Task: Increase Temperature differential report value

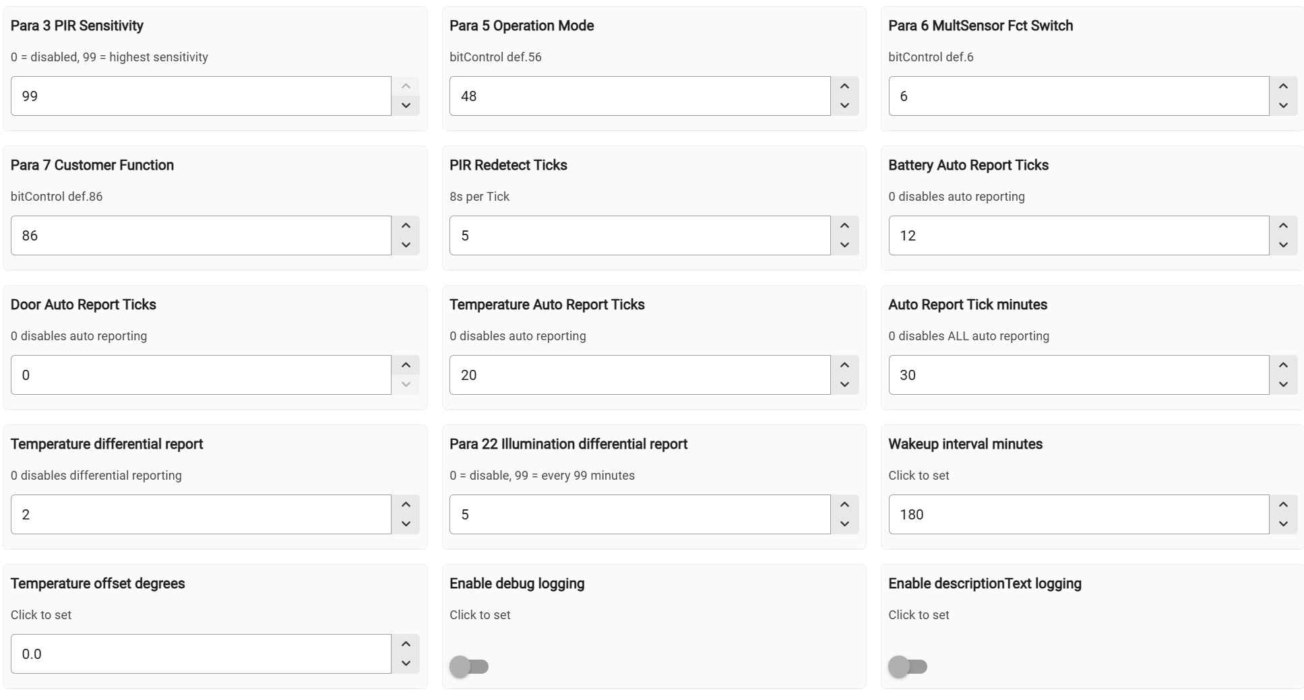Action: pyautogui.click(x=406, y=505)
